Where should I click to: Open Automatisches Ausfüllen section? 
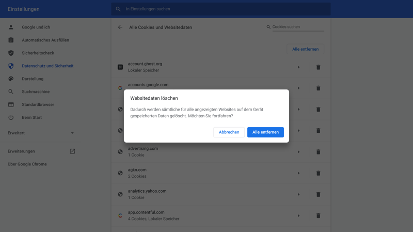(45, 40)
